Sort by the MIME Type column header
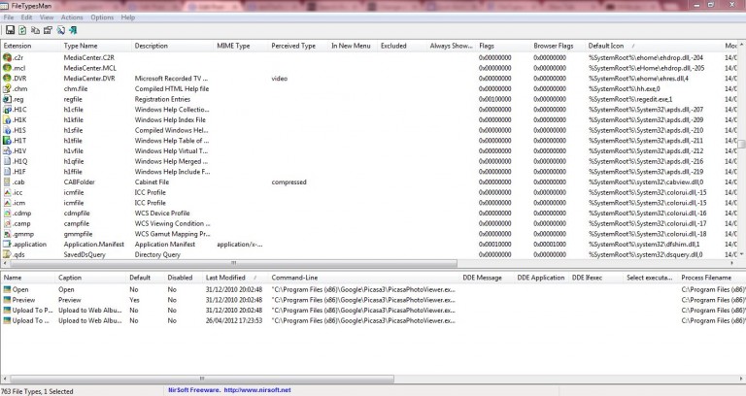Screen dimensions: 746x396 [x=233, y=46]
